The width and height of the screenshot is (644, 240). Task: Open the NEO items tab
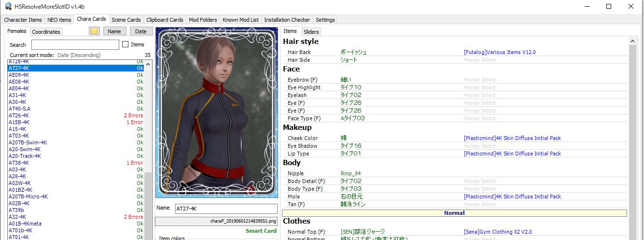tap(59, 20)
